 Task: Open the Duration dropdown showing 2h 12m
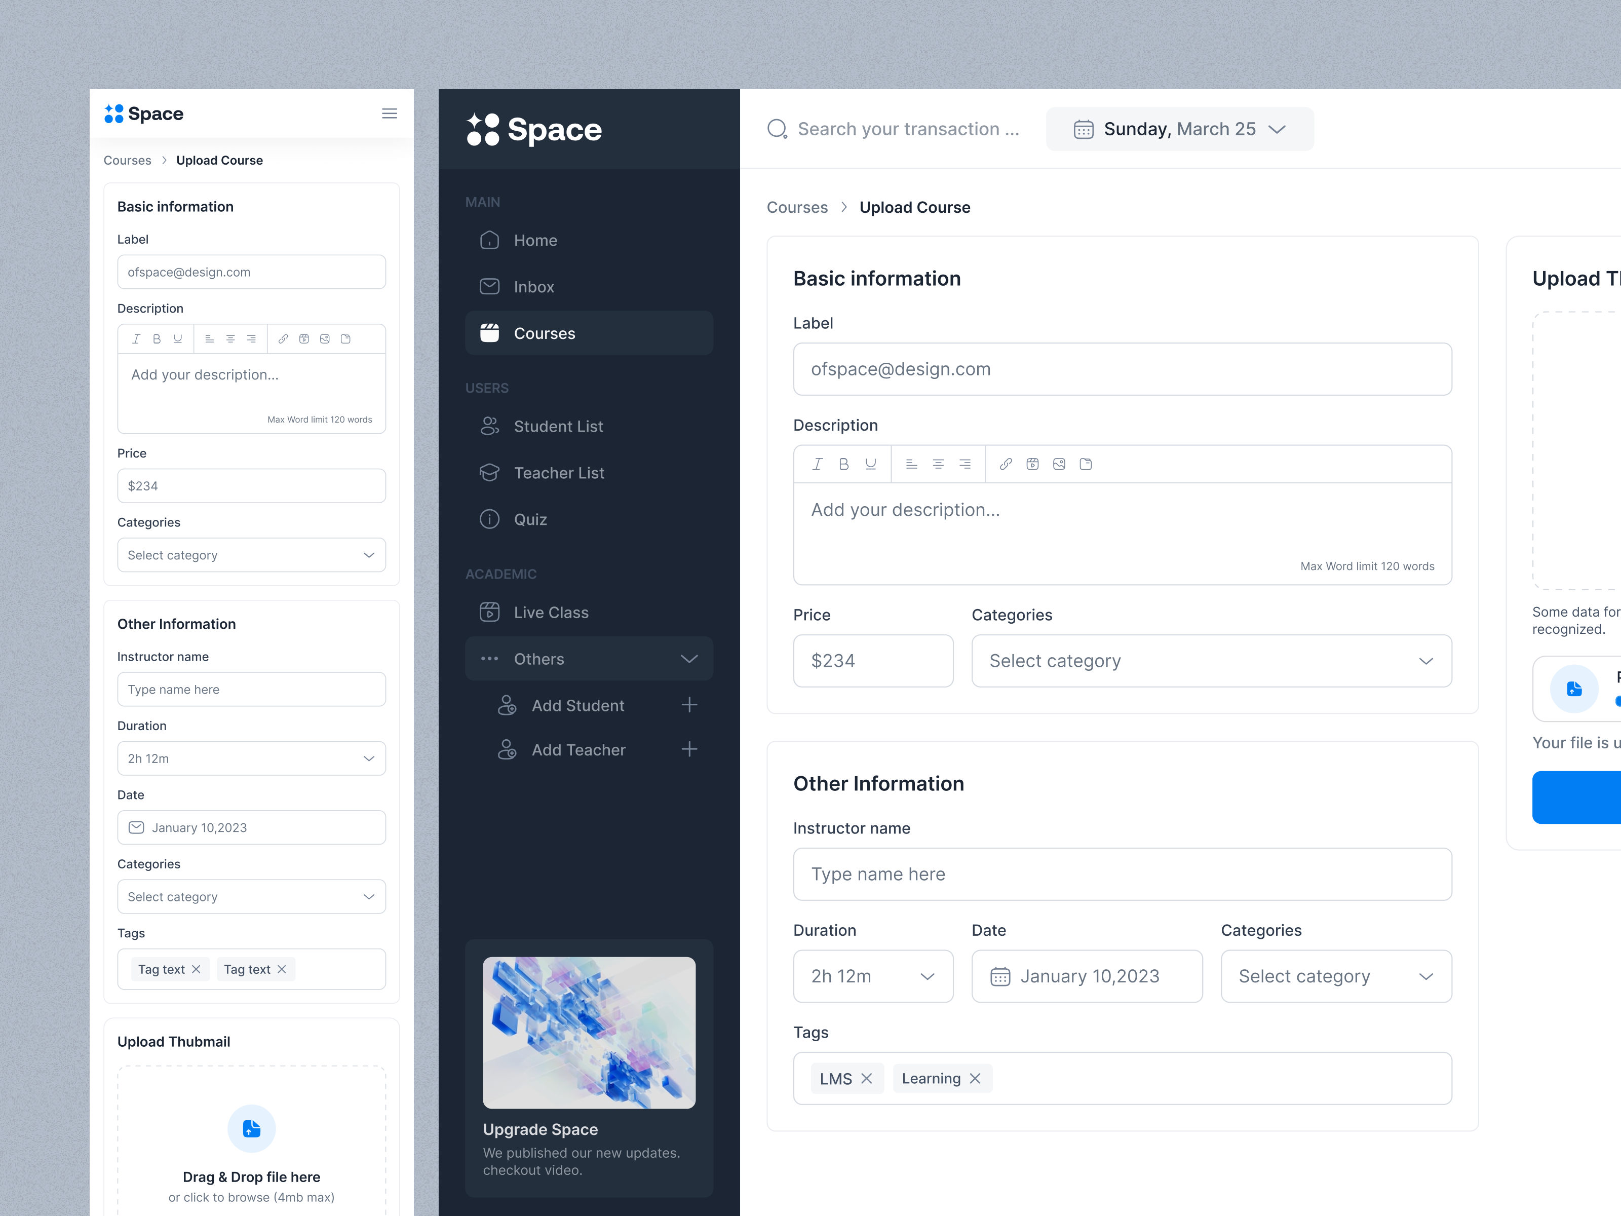coord(873,975)
